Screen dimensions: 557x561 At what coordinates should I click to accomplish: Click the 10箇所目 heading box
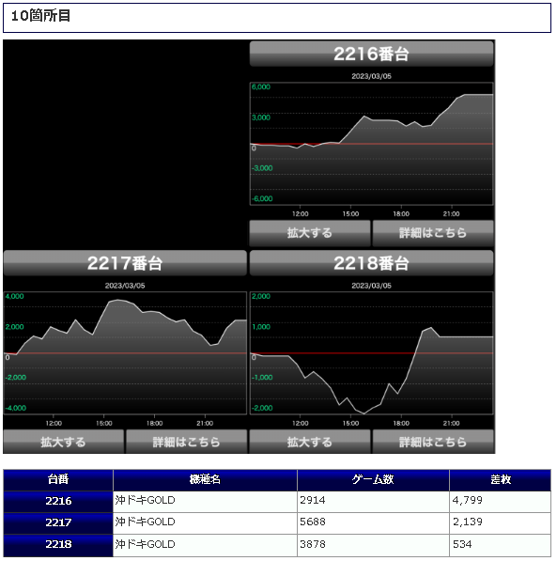pyautogui.click(x=277, y=18)
